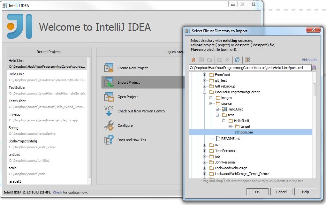The height and width of the screenshot is (205, 326).
Task: Click the Open Project folder icon
Action: tap(109, 97)
